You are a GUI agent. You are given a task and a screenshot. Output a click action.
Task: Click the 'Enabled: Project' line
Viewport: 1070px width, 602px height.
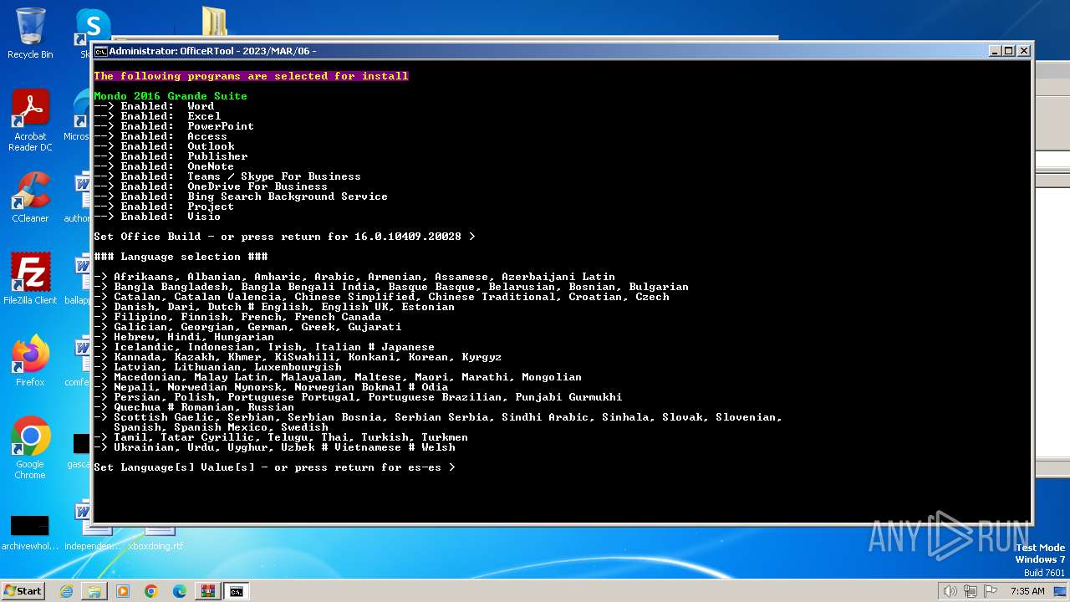tap(164, 207)
